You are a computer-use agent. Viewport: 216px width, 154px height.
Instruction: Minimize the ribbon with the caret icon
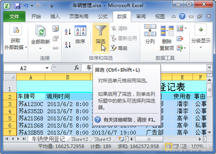click(174, 17)
